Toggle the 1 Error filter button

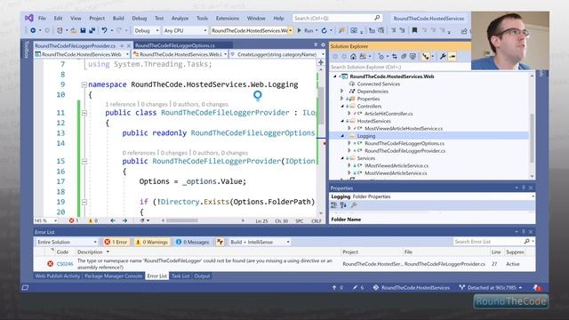[116, 242]
